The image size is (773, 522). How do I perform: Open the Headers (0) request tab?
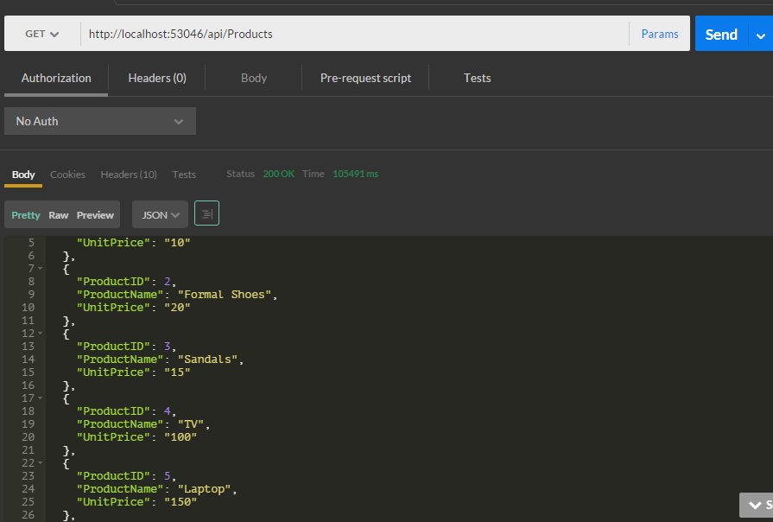157,78
